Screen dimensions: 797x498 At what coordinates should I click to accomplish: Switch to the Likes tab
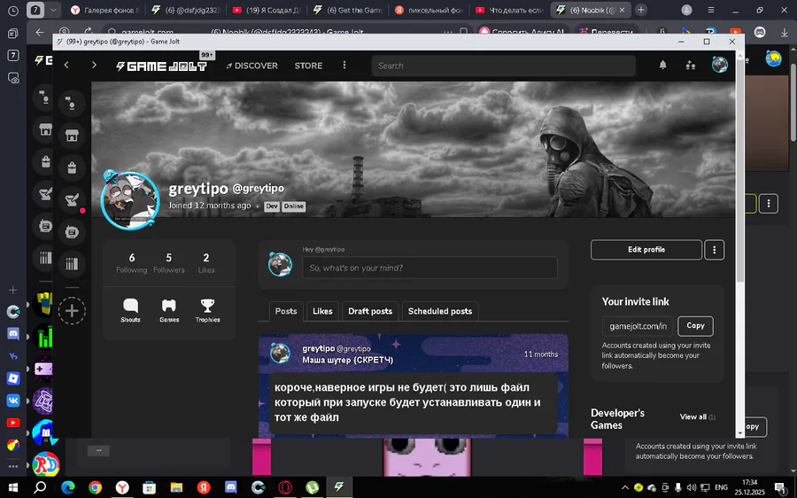point(322,311)
